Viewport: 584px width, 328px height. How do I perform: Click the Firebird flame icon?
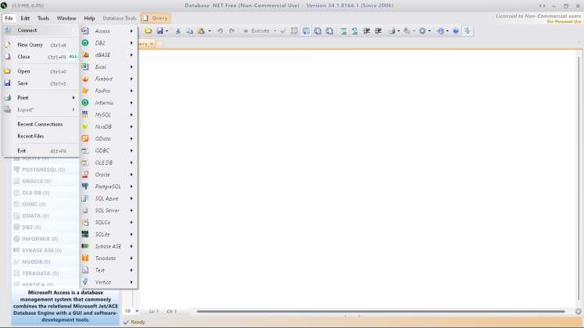pos(85,79)
